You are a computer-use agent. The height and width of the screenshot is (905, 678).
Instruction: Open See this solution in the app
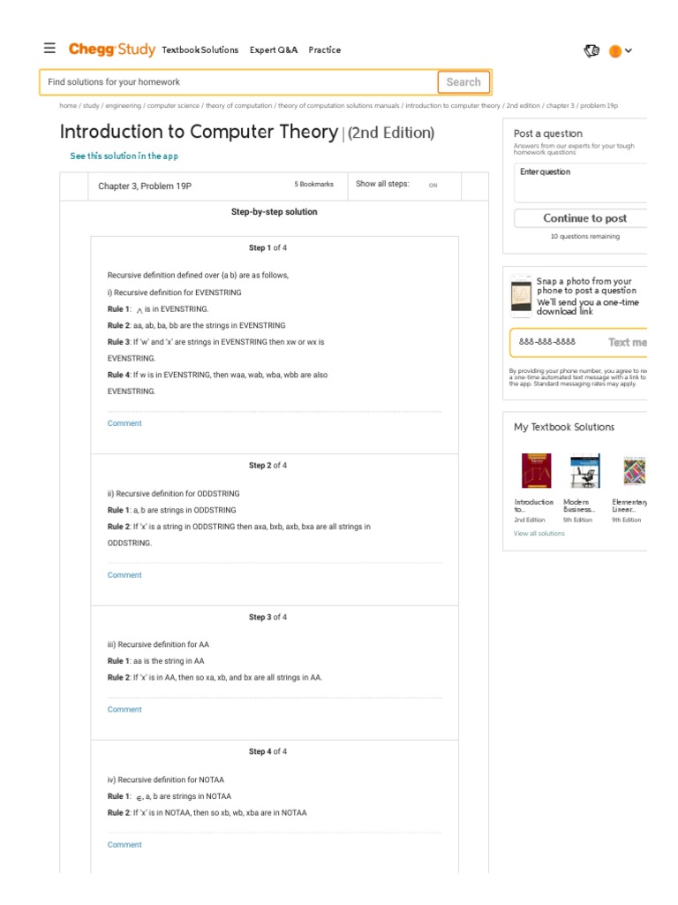click(124, 156)
